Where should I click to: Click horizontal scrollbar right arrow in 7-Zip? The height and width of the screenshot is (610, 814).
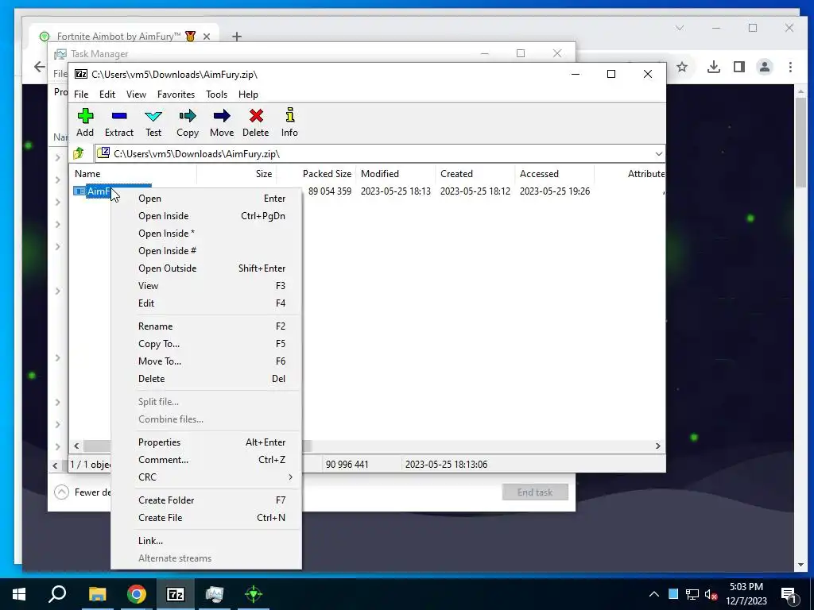tap(657, 446)
